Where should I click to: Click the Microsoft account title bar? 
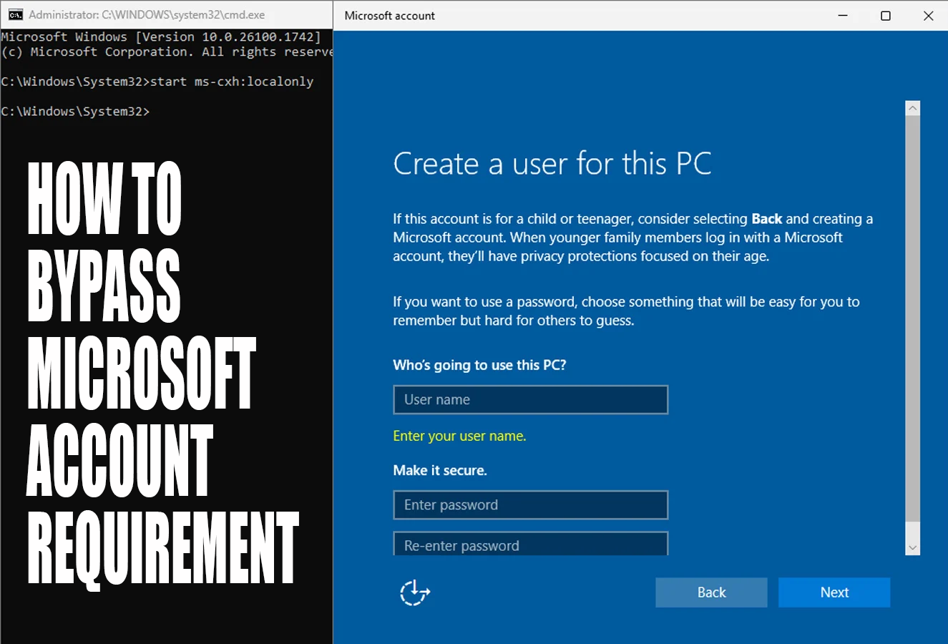(x=572, y=15)
